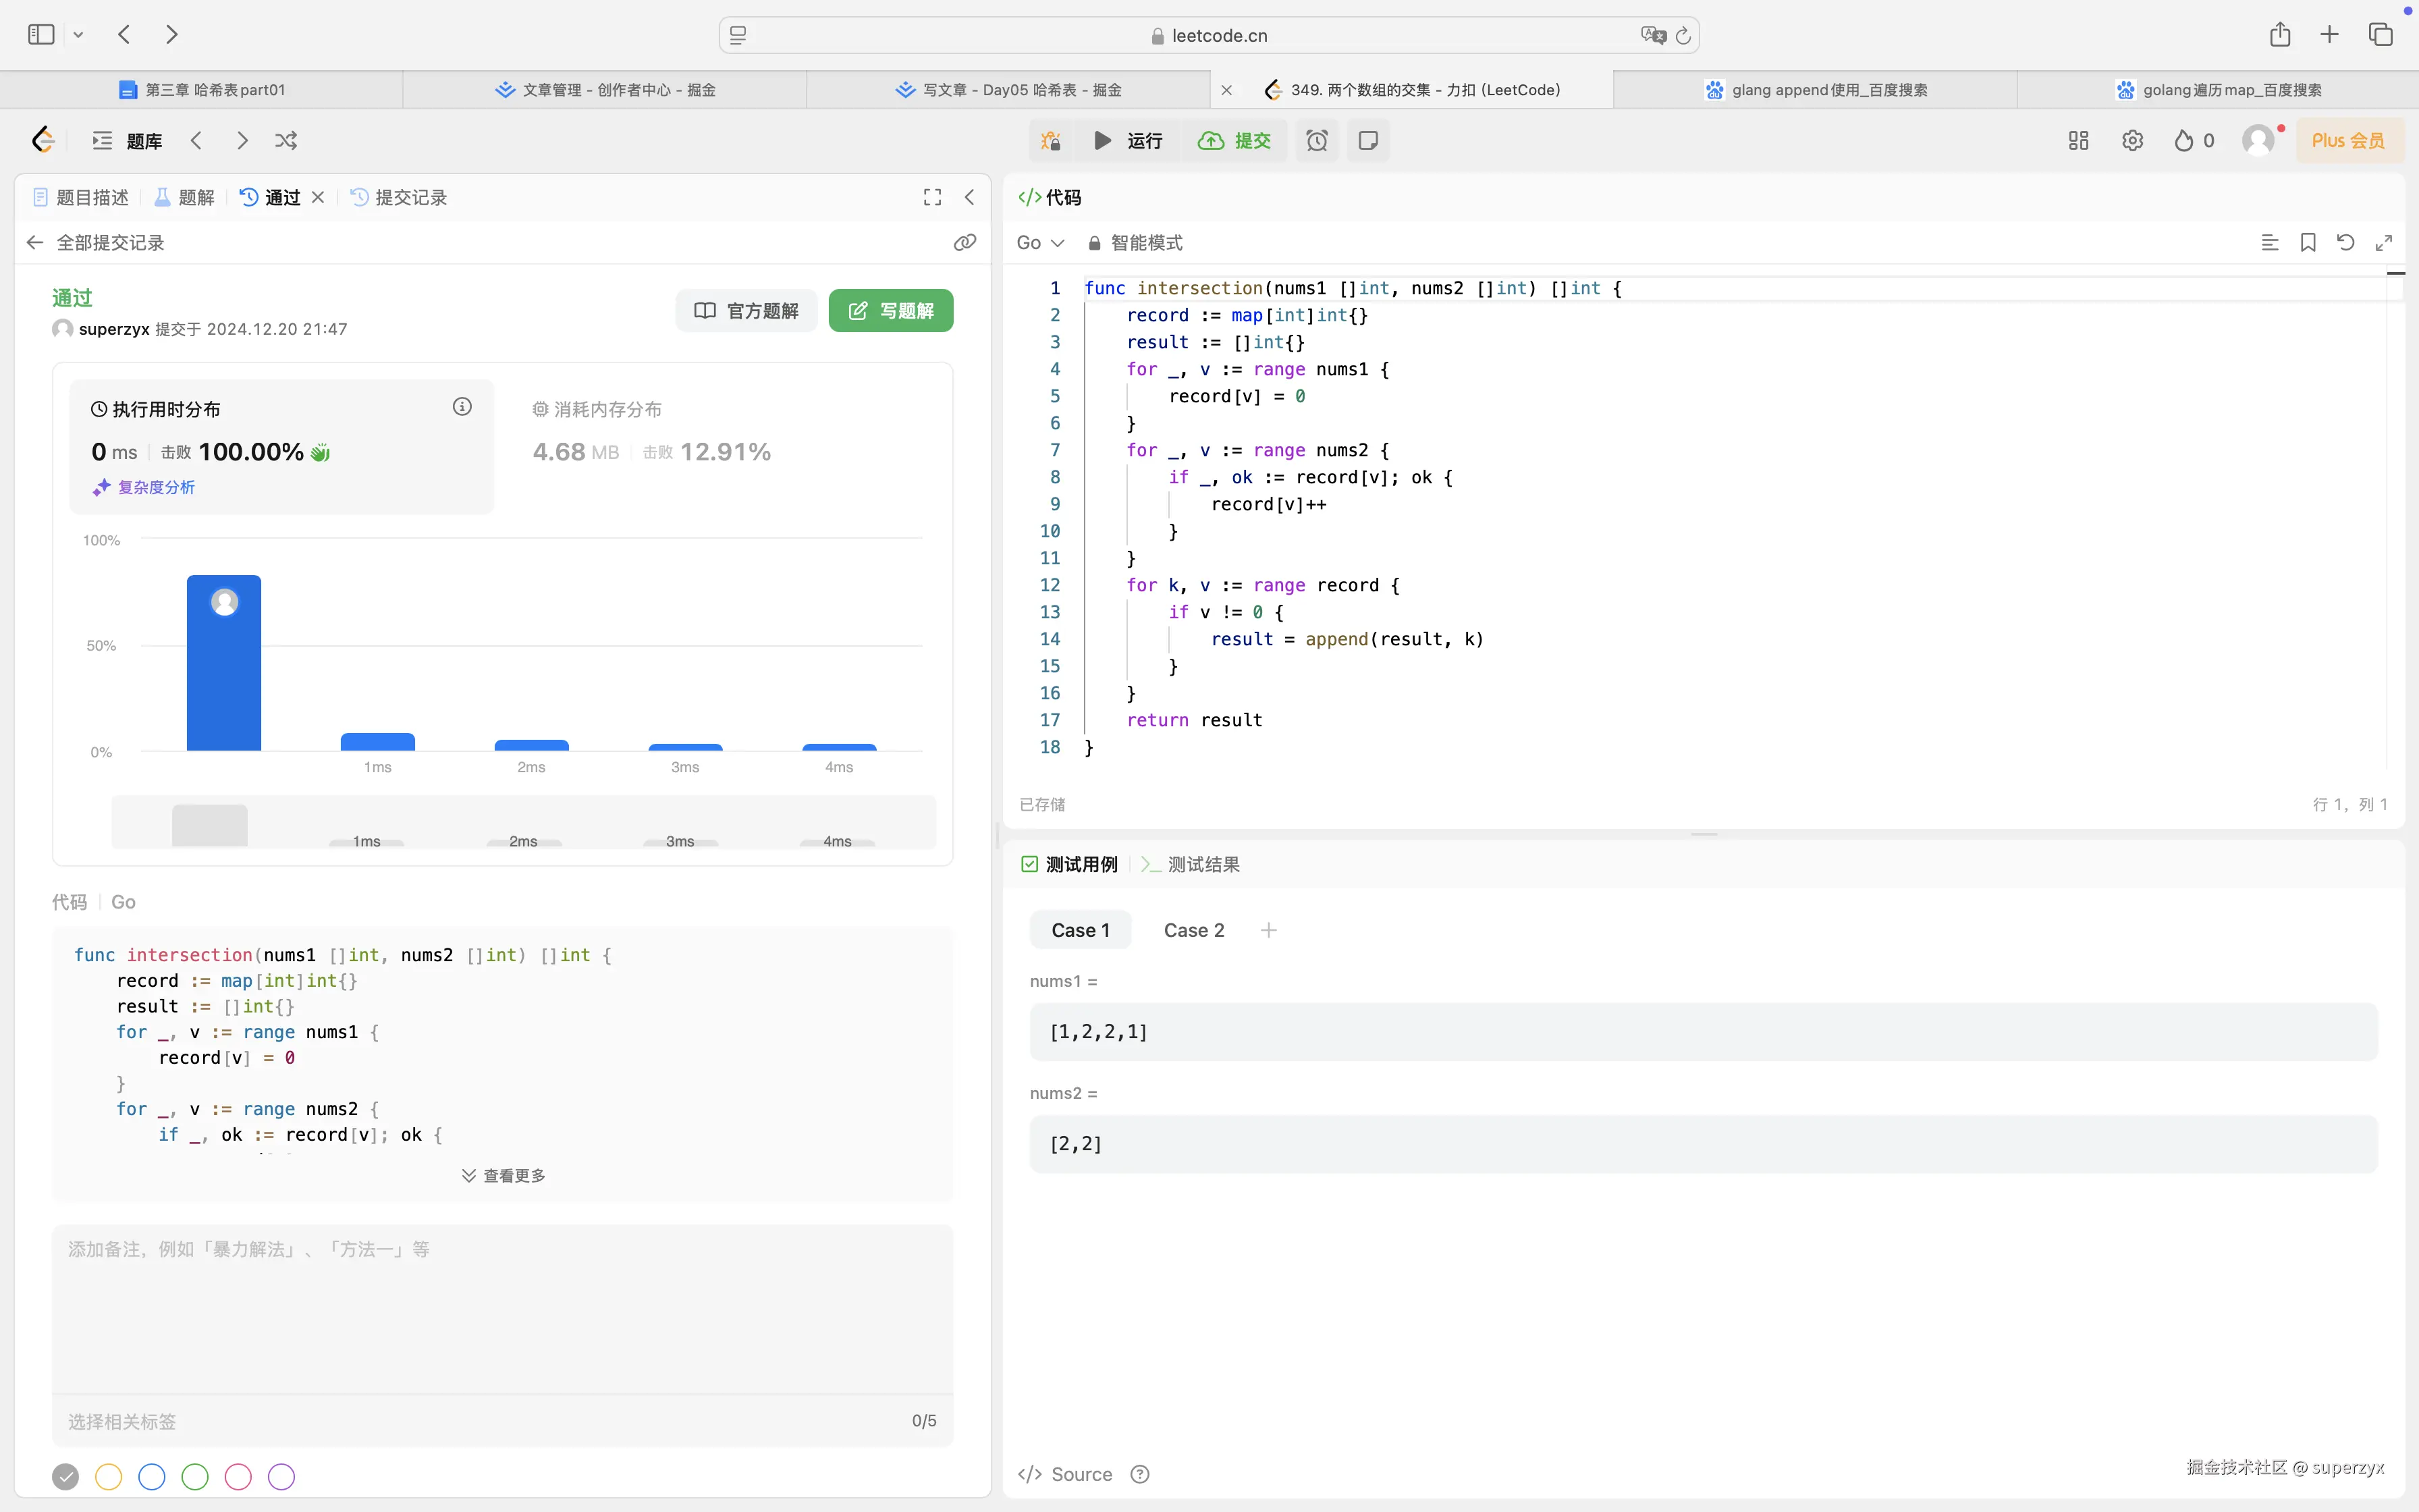Switch to 测试结果 tab
The width and height of the screenshot is (2419, 1512).
click(1191, 865)
